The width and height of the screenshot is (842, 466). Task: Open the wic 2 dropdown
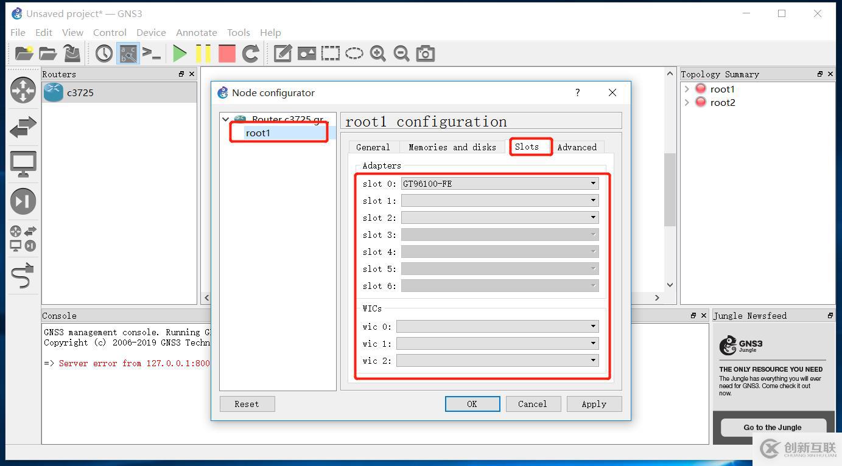click(x=497, y=361)
